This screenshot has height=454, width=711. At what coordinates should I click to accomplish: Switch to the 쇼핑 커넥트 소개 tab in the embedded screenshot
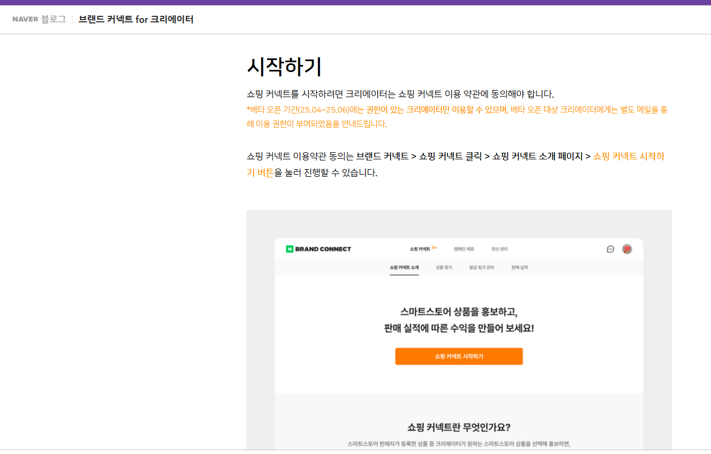point(404,268)
